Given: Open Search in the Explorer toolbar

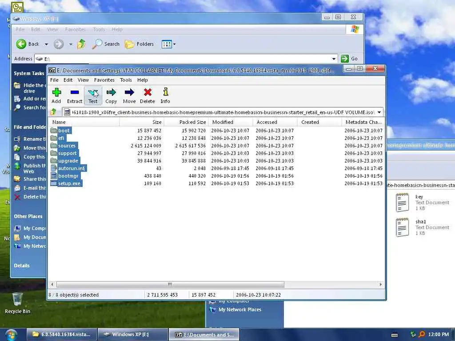Looking at the screenshot, I should tap(106, 44).
